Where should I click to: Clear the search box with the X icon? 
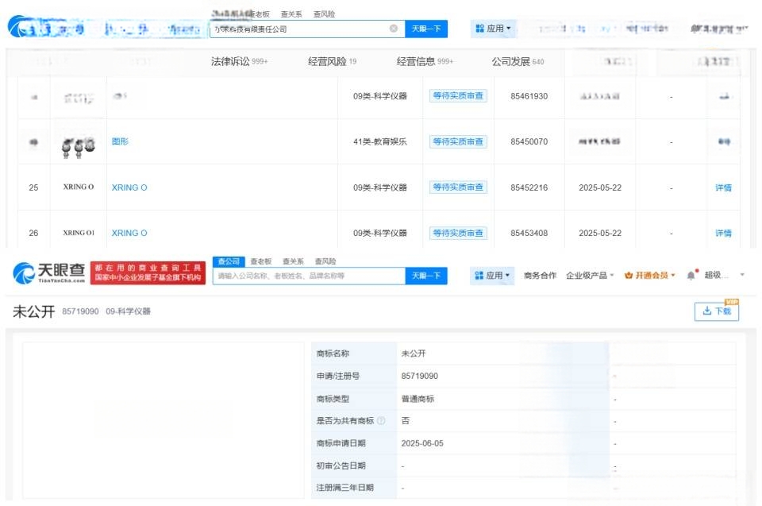[x=394, y=29]
